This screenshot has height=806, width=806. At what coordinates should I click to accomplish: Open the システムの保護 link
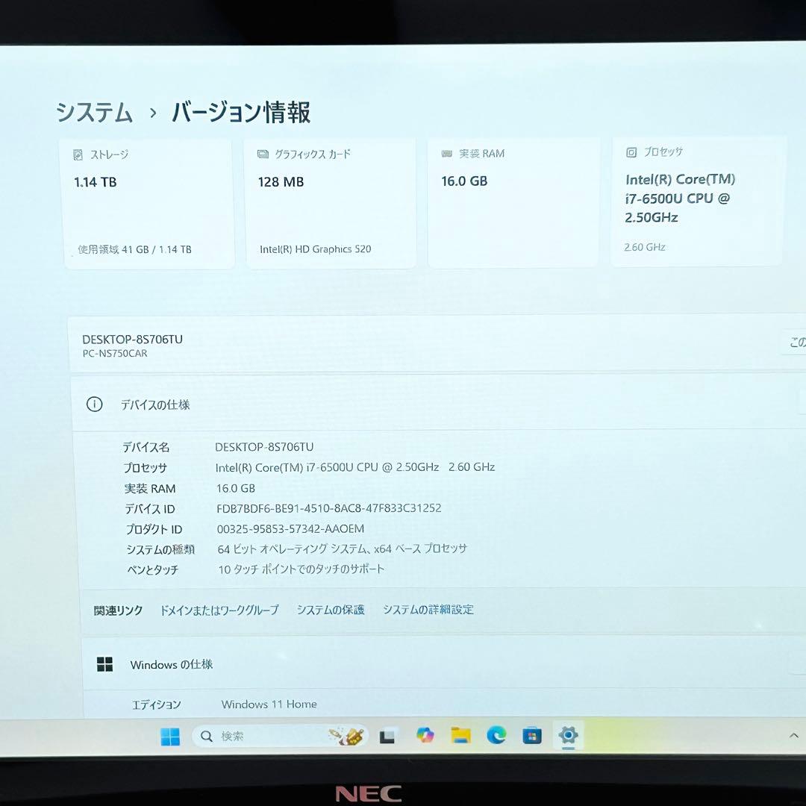click(x=331, y=609)
